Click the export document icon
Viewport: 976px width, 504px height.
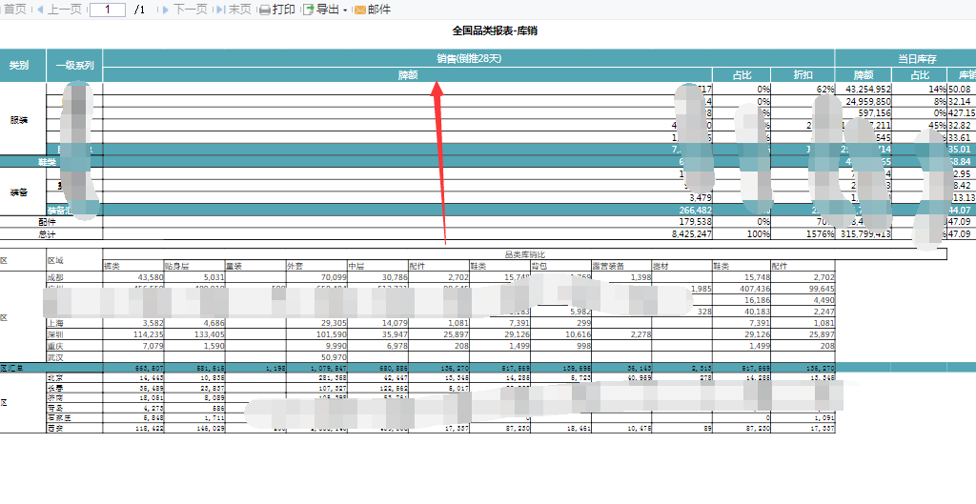click(308, 10)
